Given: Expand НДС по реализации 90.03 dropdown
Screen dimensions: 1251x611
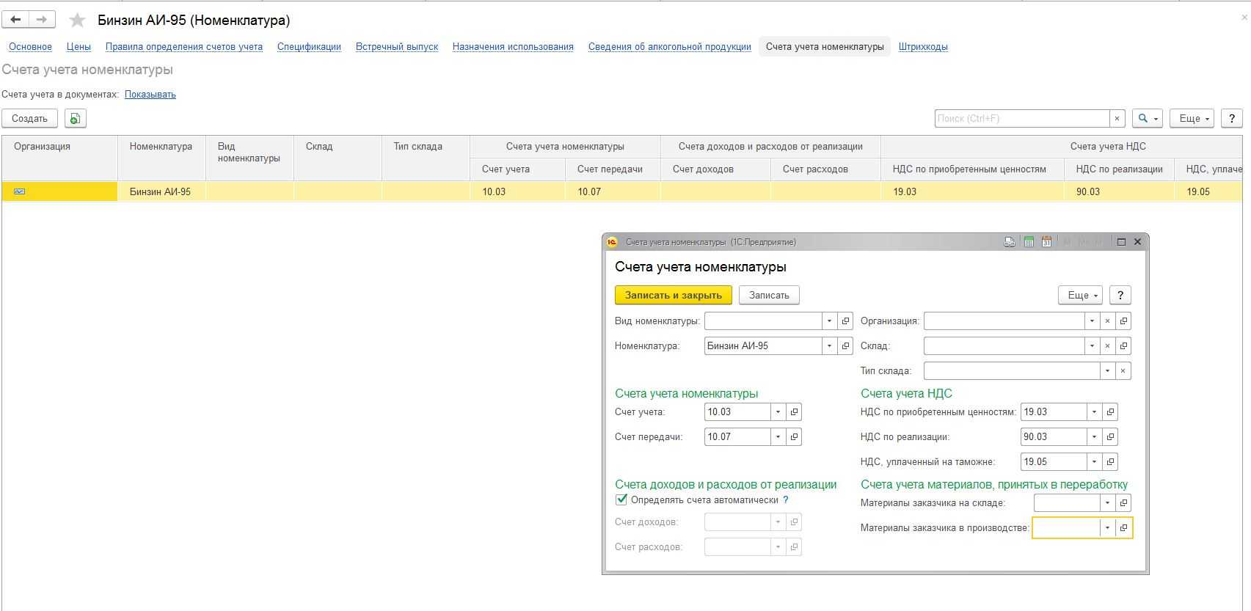Looking at the screenshot, I should 1094,436.
